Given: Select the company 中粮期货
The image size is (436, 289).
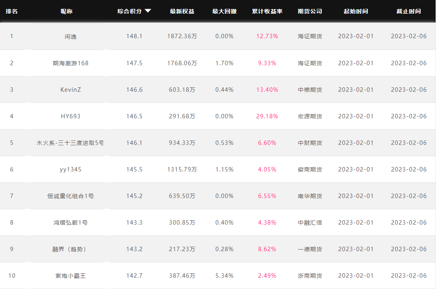Looking at the screenshot, I should (310, 90).
